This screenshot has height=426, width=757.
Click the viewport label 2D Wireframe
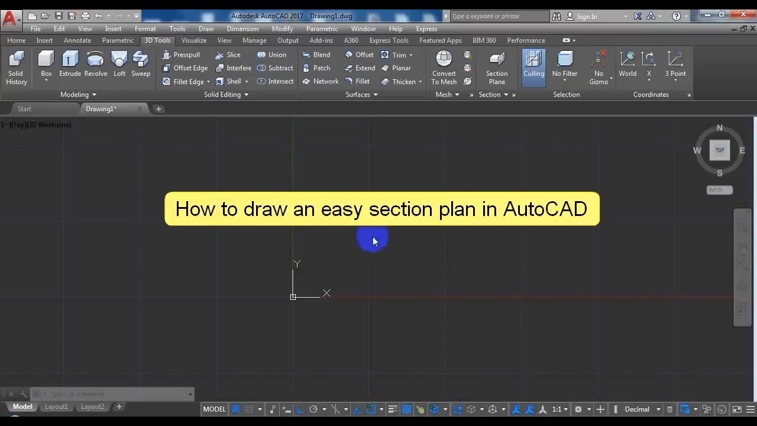50,125
